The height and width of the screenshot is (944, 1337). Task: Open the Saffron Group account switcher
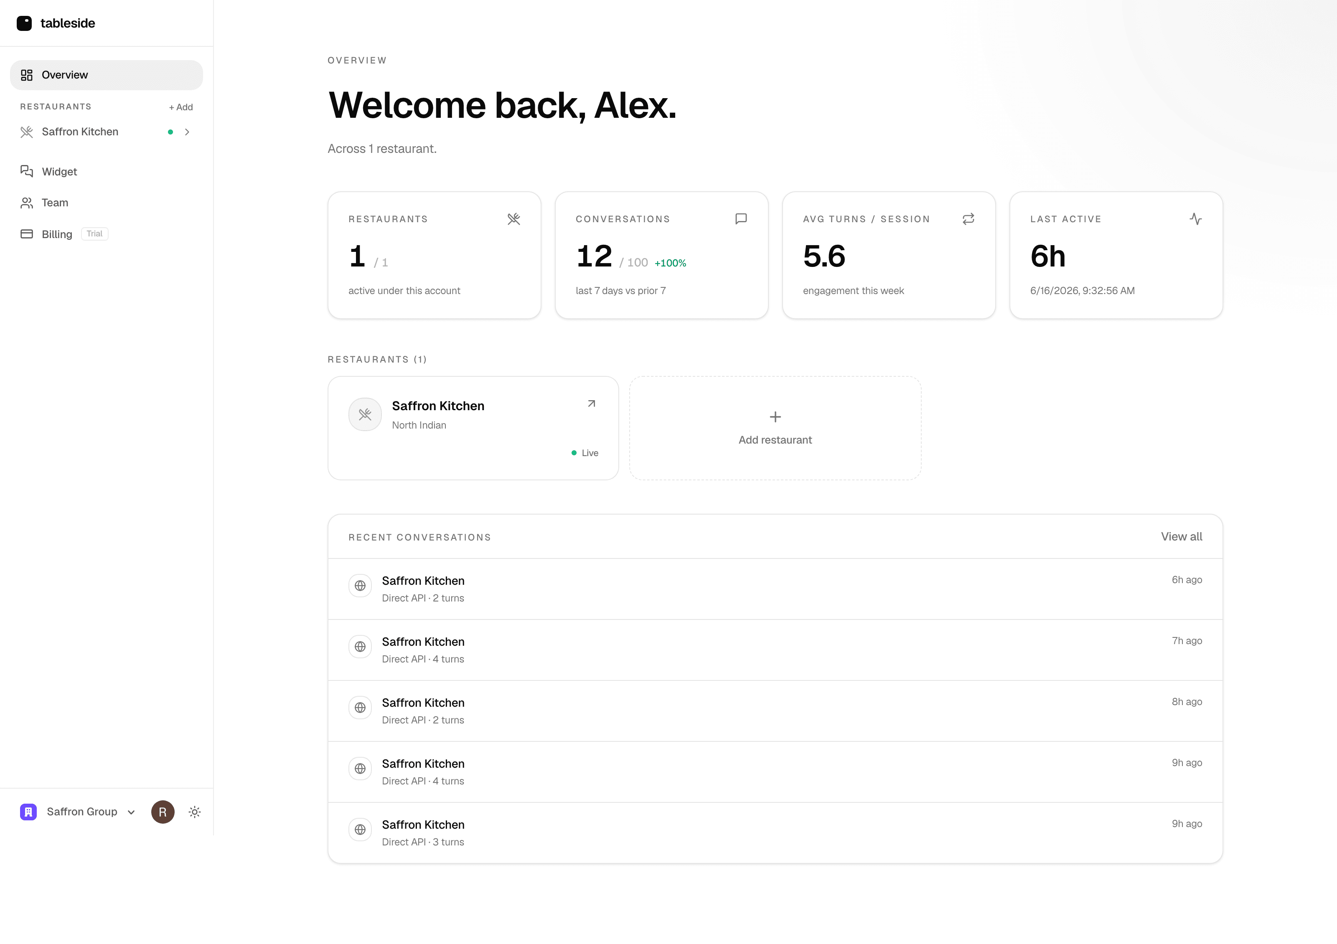click(78, 812)
